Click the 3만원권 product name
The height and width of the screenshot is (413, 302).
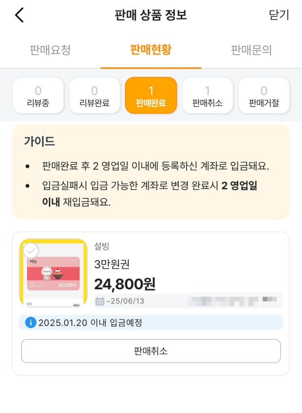pos(112,264)
